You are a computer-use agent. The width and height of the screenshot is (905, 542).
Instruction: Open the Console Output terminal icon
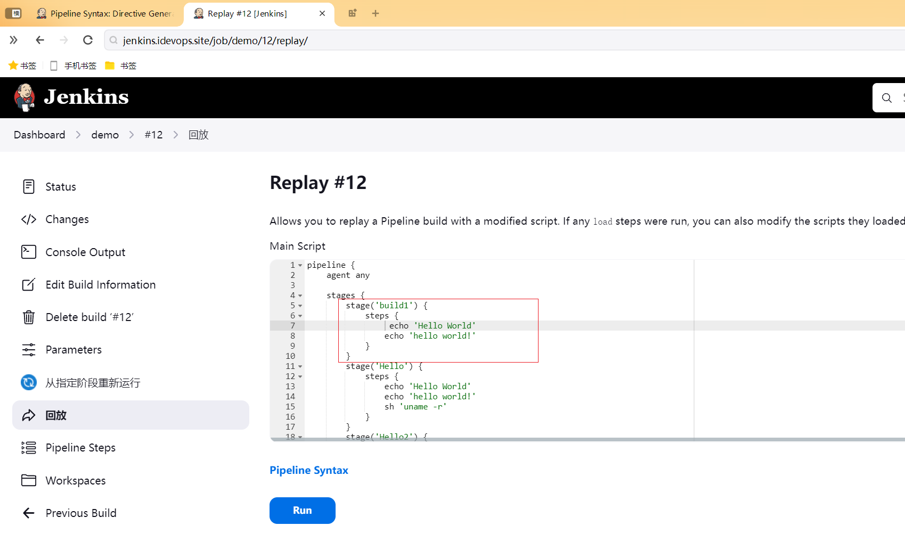tap(29, 252)
